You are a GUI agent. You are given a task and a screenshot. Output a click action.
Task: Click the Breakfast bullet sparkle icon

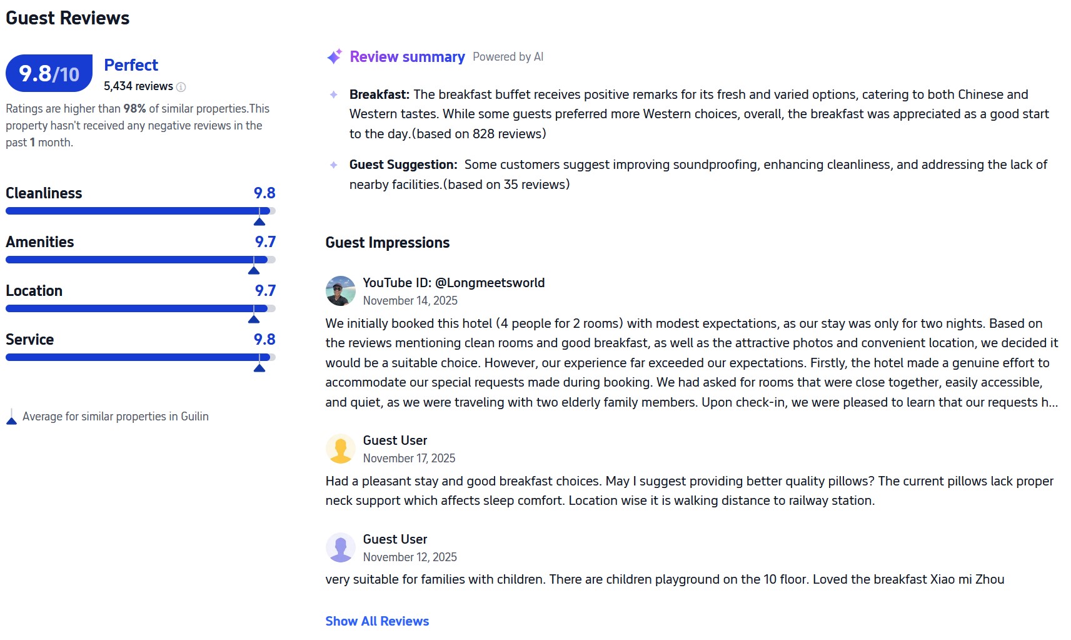[334, 94]
